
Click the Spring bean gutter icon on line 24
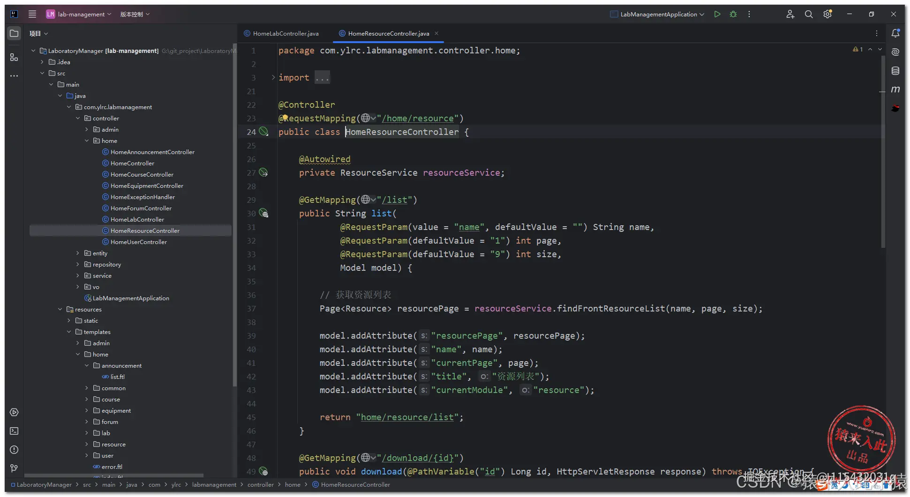tap(263, 132)
